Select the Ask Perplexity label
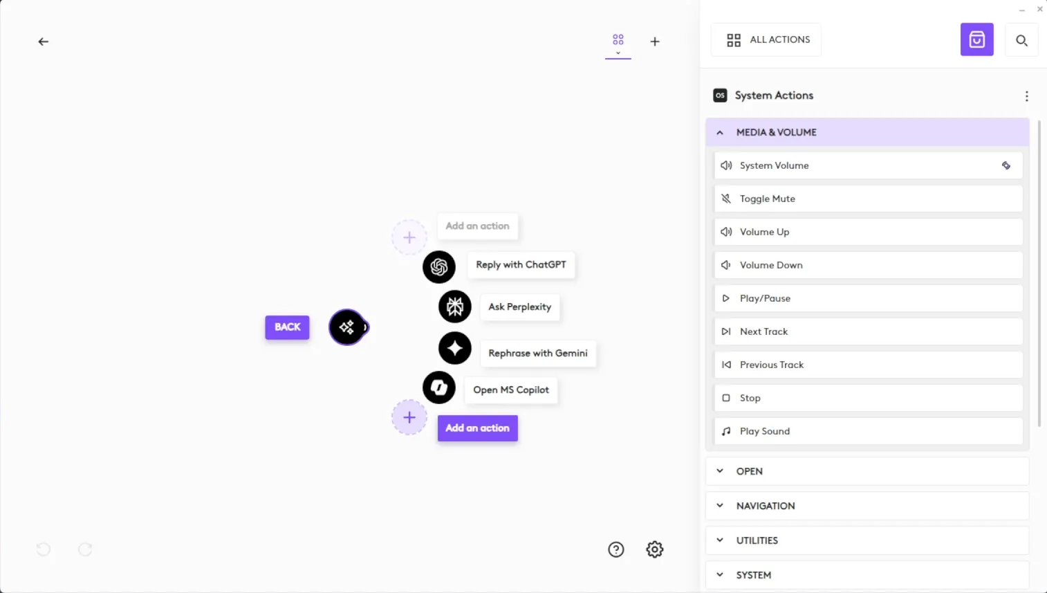 coord(520,307)
